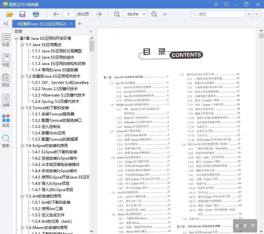Click the 查找 search field
The width and height of the screenshot is (264, 234).
point(218,14)
